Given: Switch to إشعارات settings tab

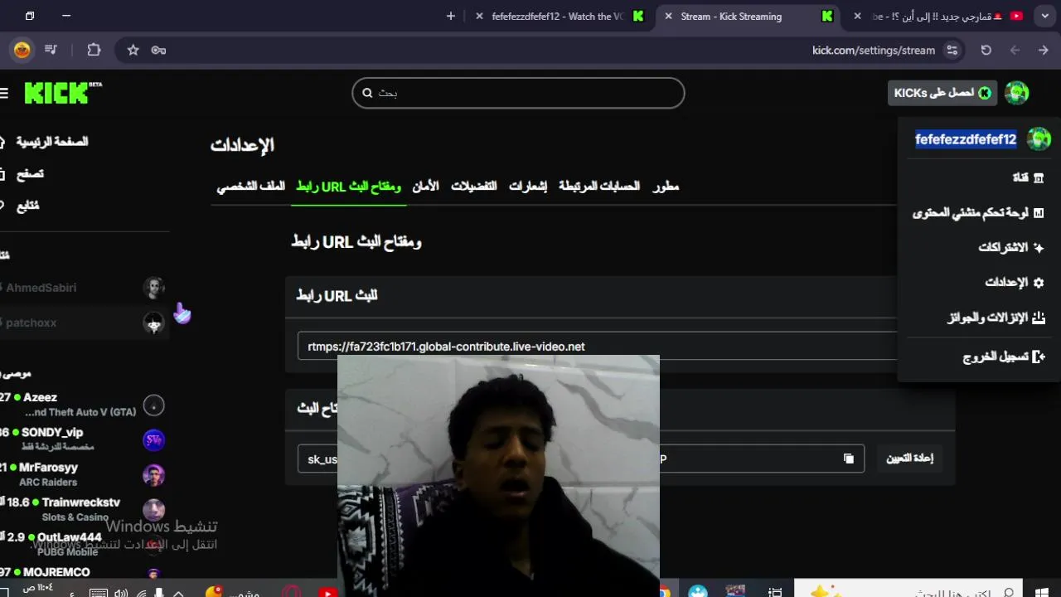Looking at the screenshot, I should [528, 187].
